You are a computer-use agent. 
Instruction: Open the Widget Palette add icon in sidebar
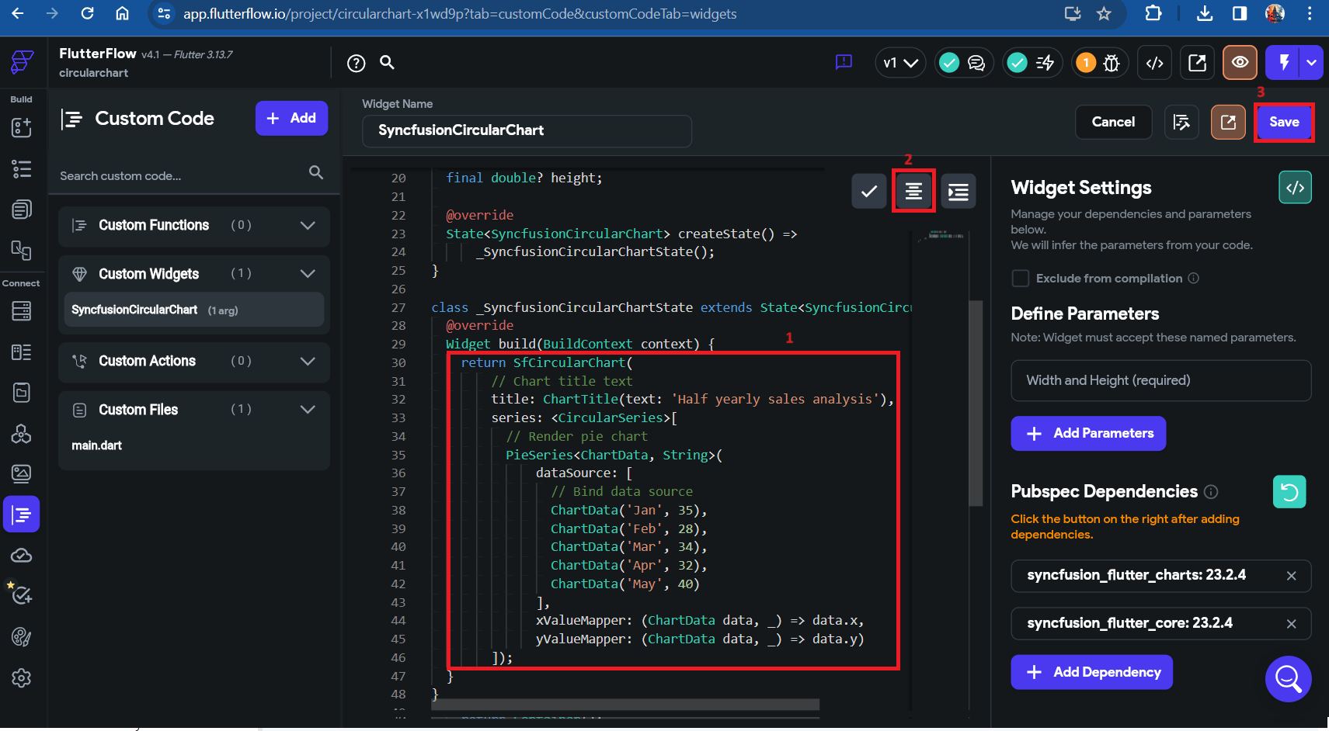tap(22, 128)
